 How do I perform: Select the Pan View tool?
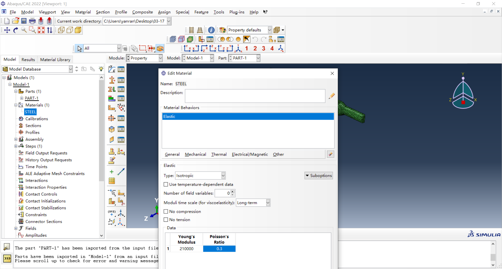[7, 30]
